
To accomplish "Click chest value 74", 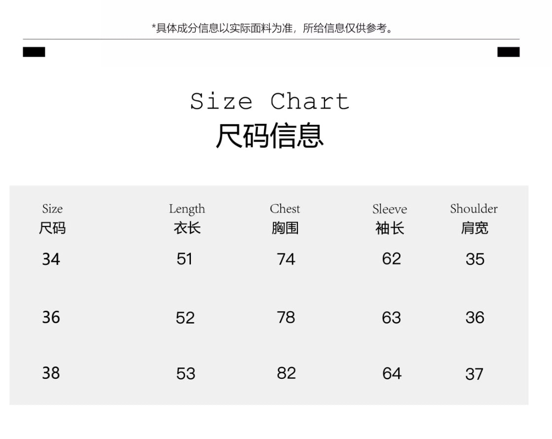I will pos(286,259).
